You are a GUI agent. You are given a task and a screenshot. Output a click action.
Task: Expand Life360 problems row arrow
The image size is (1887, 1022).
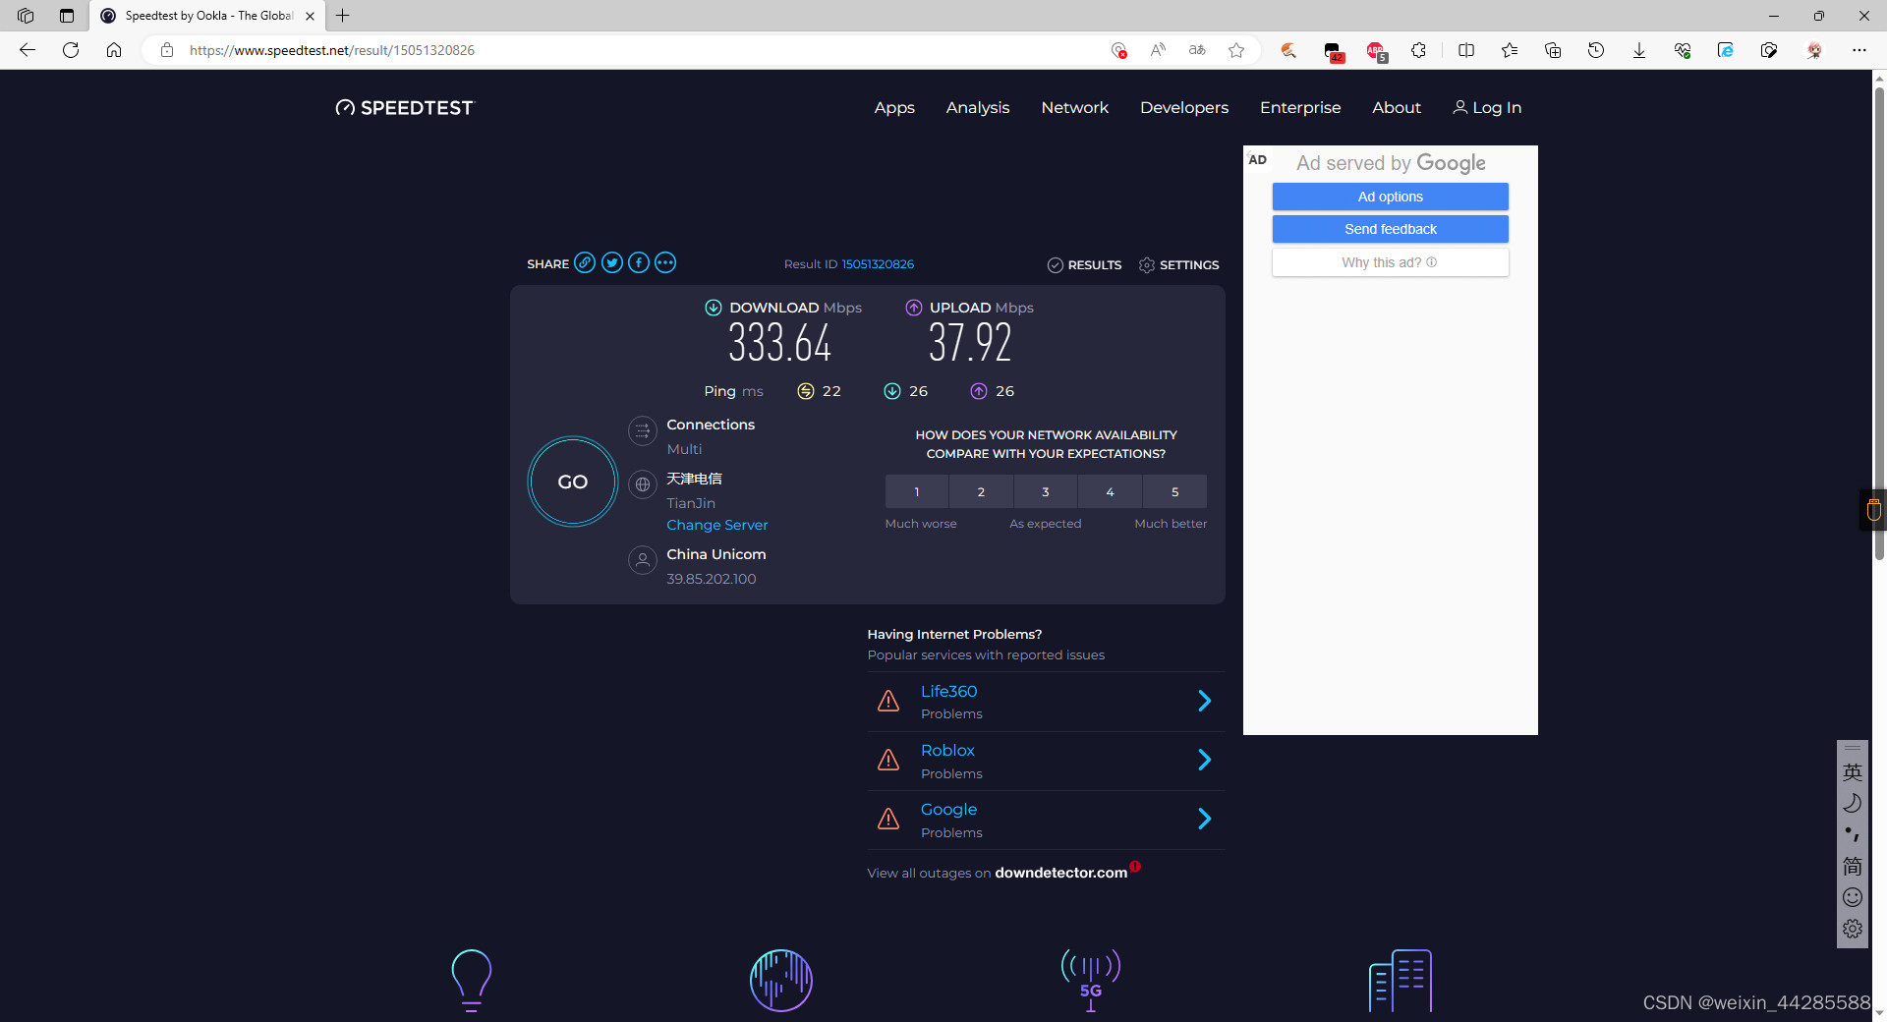click(x=1205, y=701)
